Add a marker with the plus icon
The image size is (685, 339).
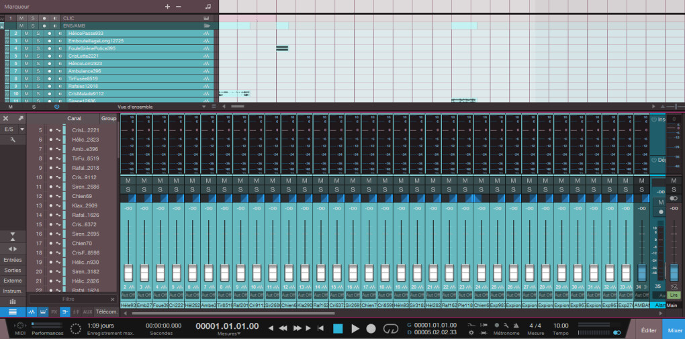tap(167, 7)
